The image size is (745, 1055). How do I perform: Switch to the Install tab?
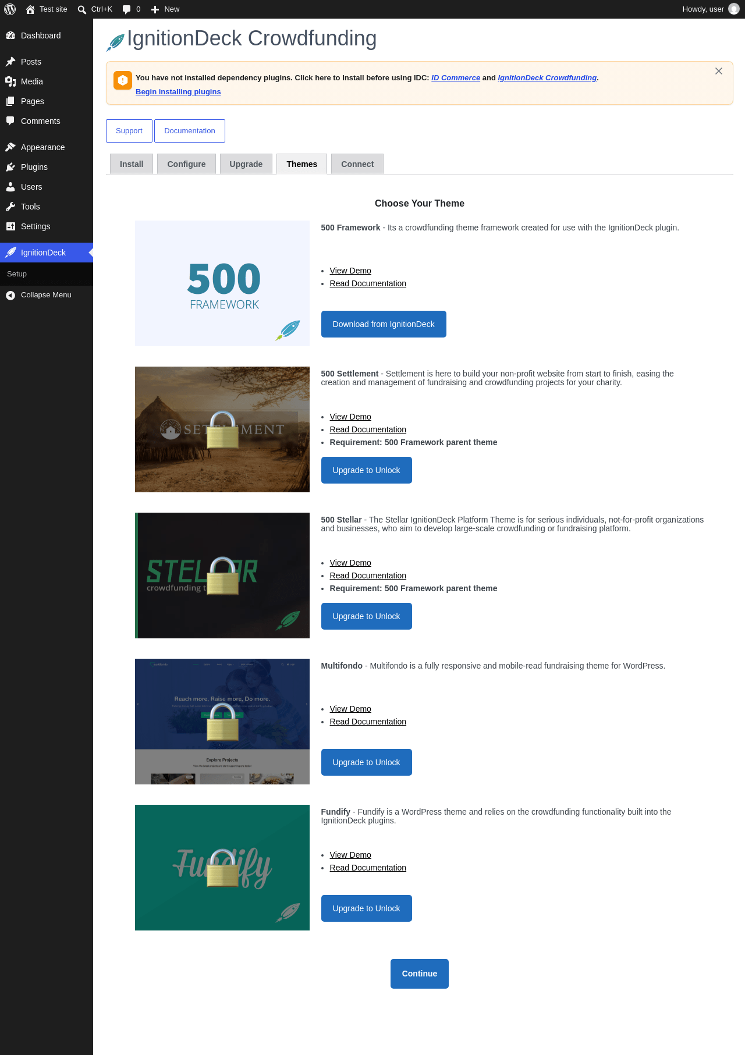[132, 164]
